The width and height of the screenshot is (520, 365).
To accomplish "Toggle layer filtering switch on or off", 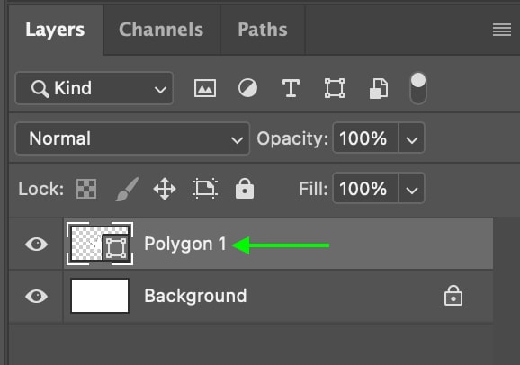I will (418, 88).
